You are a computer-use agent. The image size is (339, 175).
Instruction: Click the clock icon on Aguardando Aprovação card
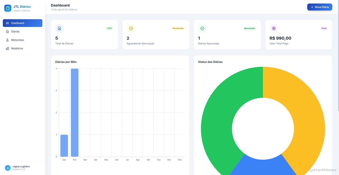tap(131, 28)
